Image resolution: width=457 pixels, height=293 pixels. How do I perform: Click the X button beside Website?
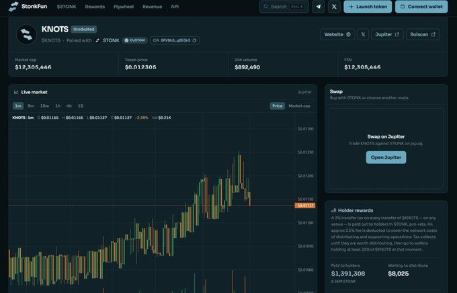tap(363, 34)
